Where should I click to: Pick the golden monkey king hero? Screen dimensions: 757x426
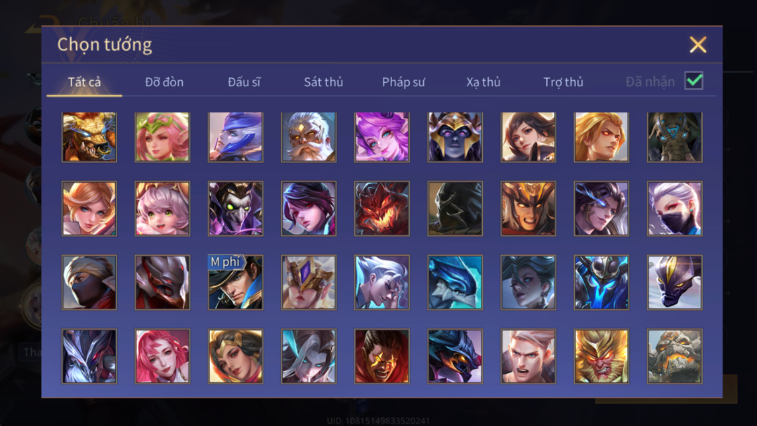click(601, 356)
